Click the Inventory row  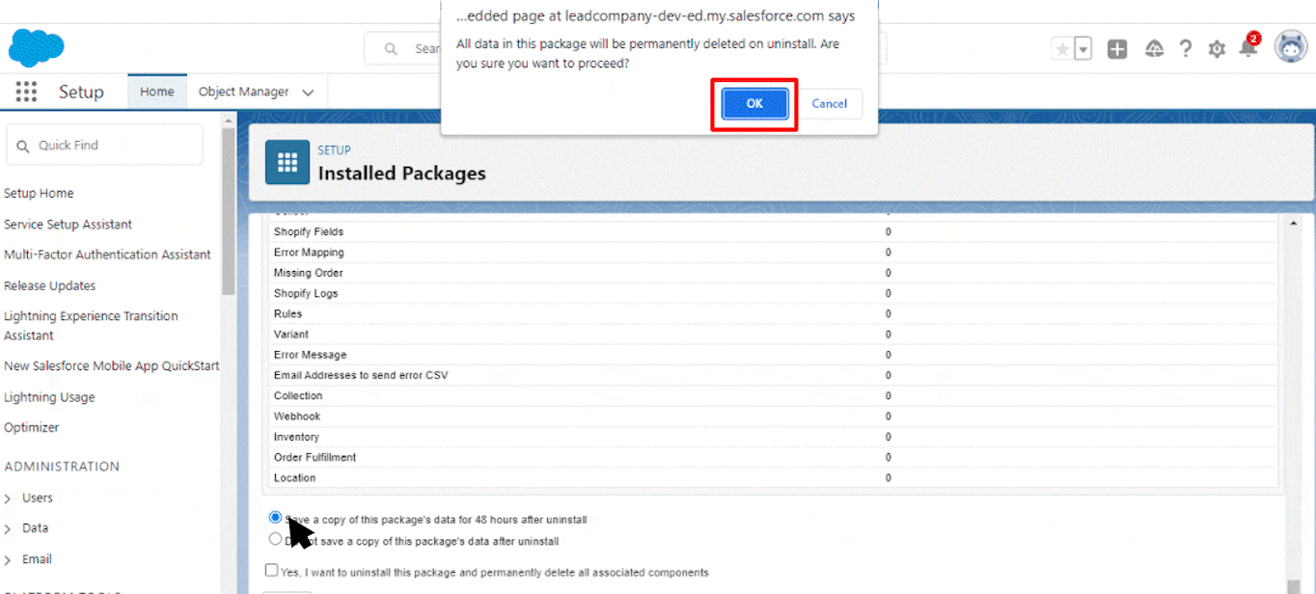point(773,437)
